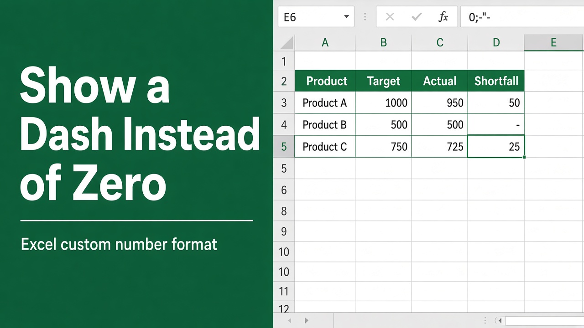This screenshot has height=328, width=584.
Task: Select row 4 header
Action: (284, 125)
